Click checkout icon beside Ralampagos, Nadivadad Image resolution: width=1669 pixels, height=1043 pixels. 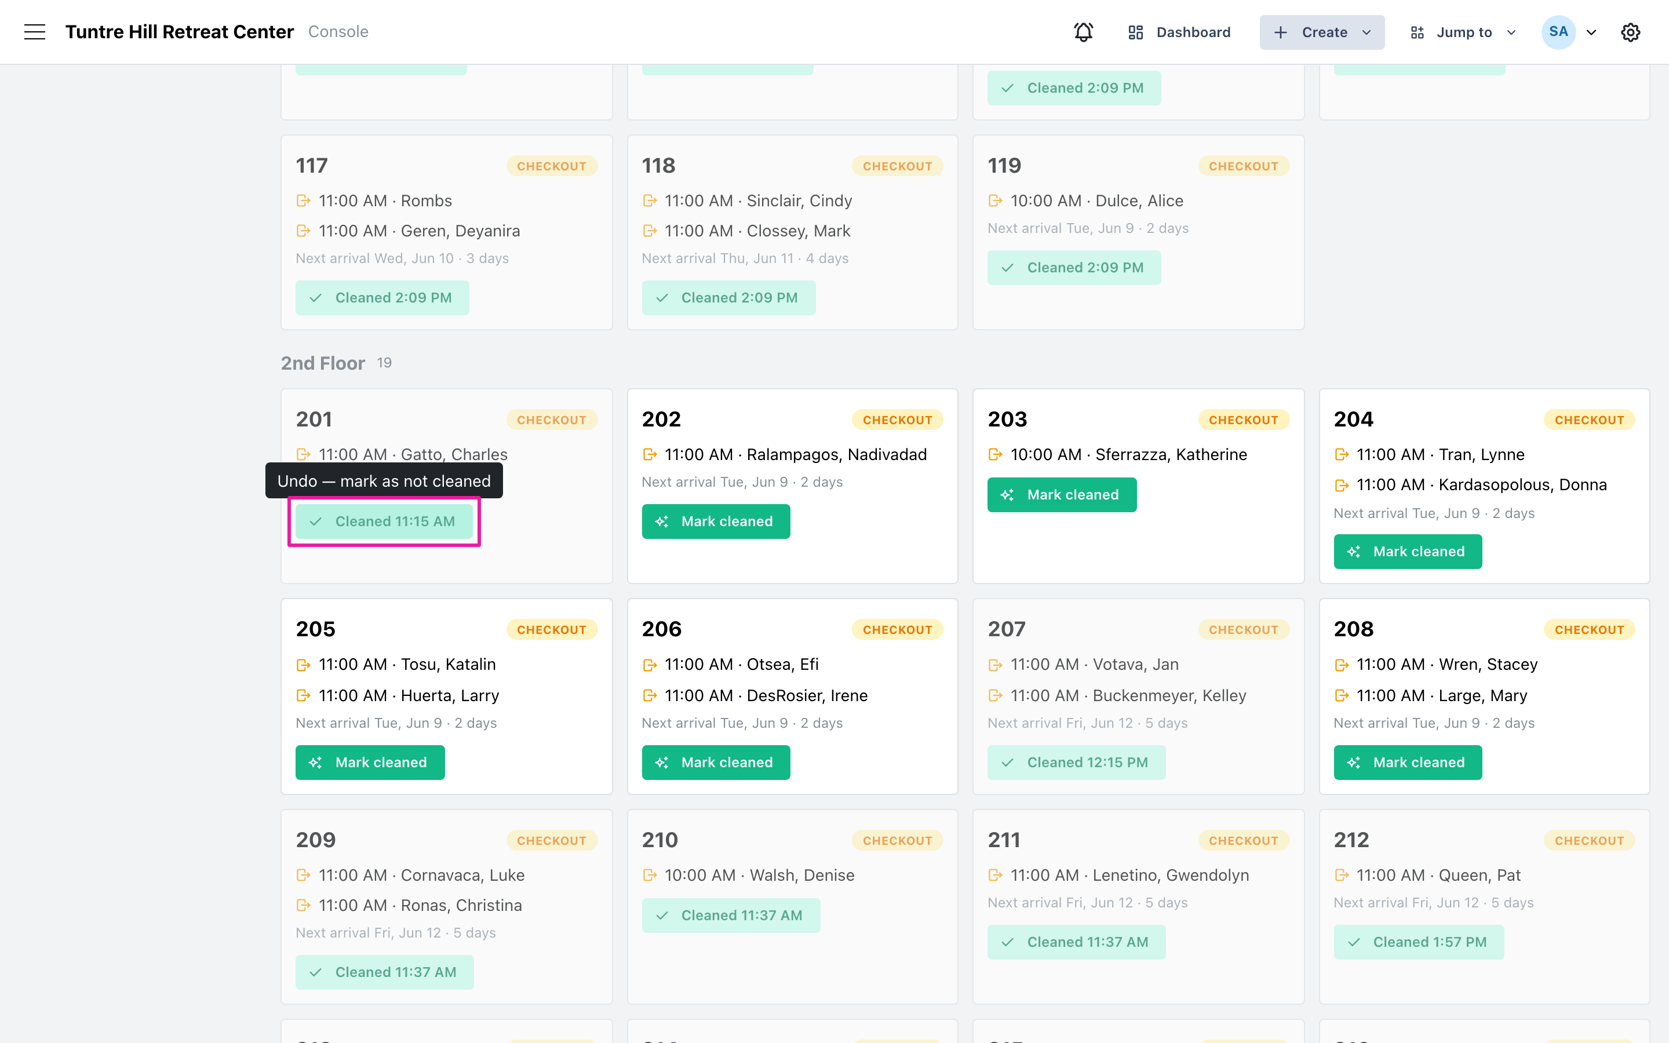pyautogui.click(x=650, y=455)
